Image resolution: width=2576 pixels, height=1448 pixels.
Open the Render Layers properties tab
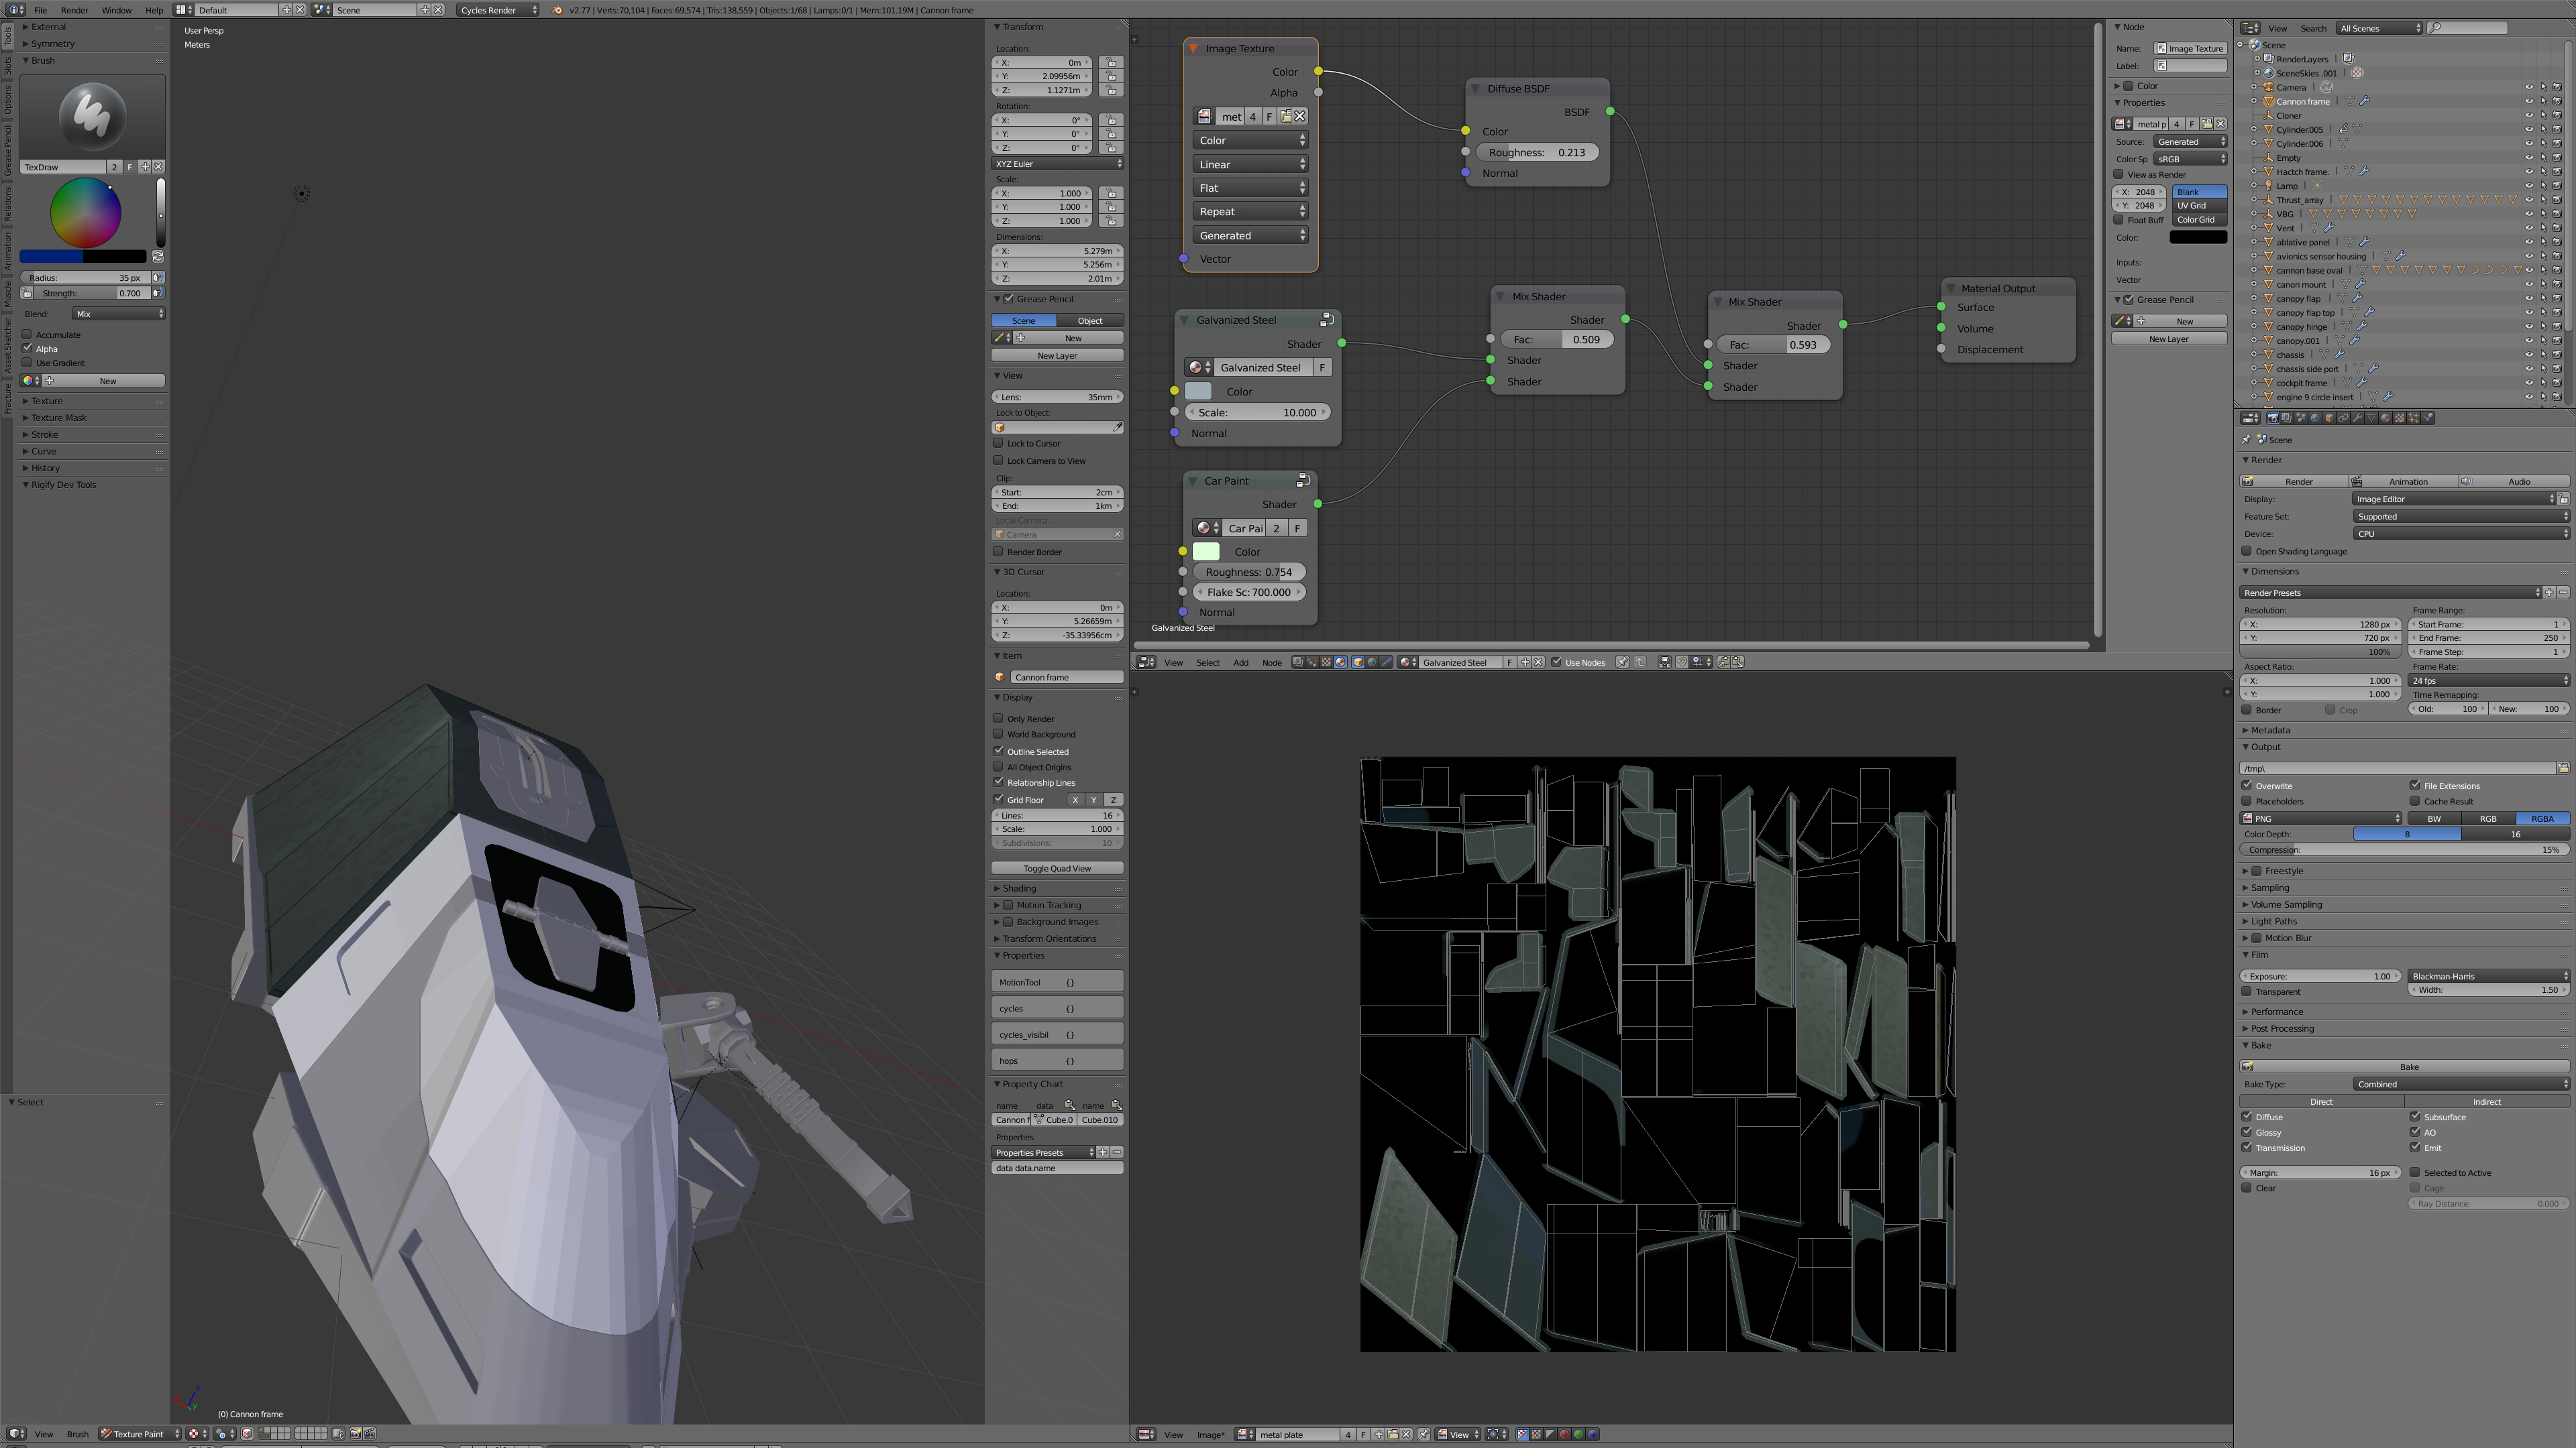click(x=2287, y=418)
